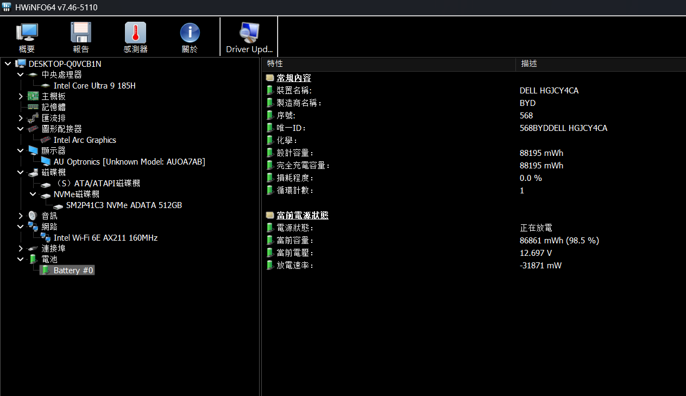Click the battery icon beside 設計容量
This screenshot has width=686, height=396.
coord(270,153)
